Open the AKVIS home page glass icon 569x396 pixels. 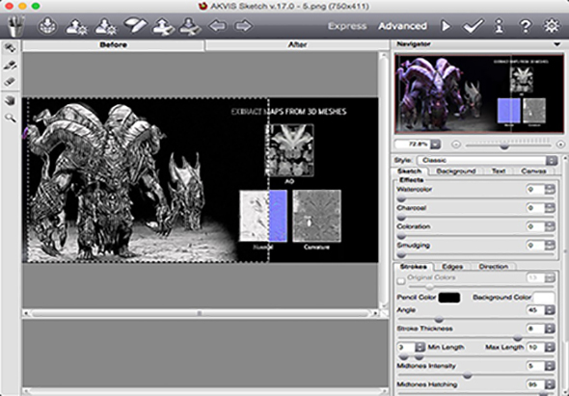16,26
